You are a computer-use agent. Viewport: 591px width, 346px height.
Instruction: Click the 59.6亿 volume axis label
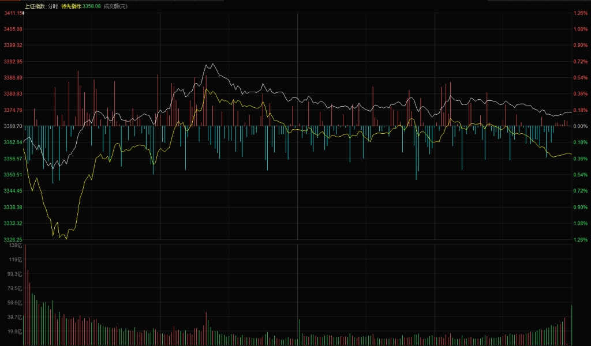point(14,303)
